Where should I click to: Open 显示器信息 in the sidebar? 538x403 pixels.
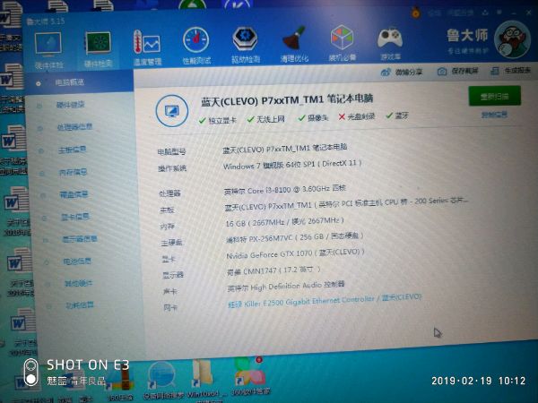point(80,239)
